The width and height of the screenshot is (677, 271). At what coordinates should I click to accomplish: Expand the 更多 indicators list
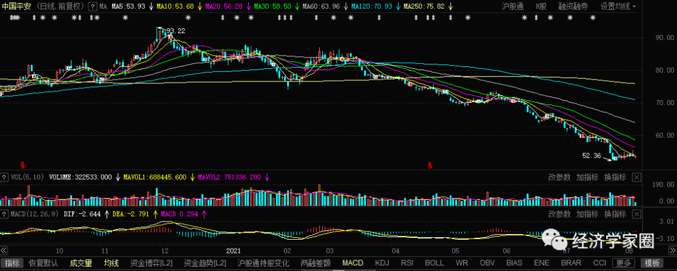pos(623,263)
